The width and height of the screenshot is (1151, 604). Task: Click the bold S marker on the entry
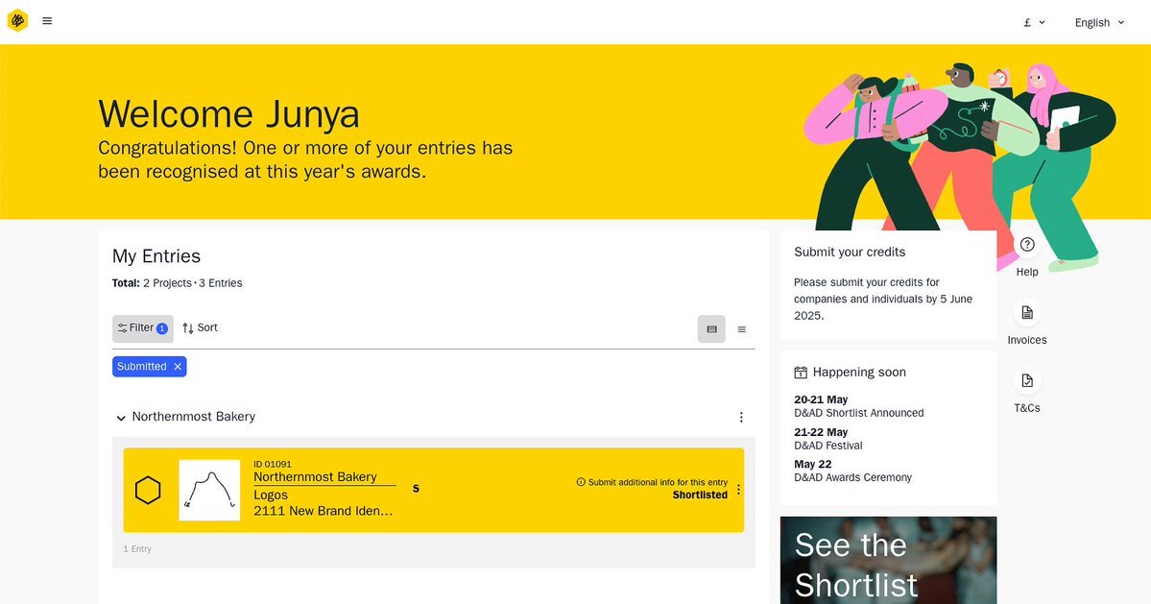coord(417,489)
